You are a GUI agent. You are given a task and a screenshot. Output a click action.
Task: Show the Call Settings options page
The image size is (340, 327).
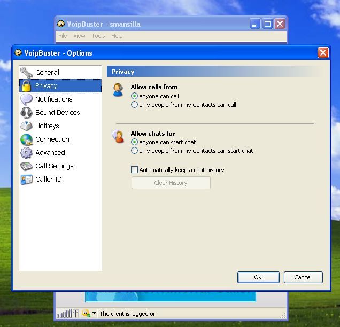[60, 166]
